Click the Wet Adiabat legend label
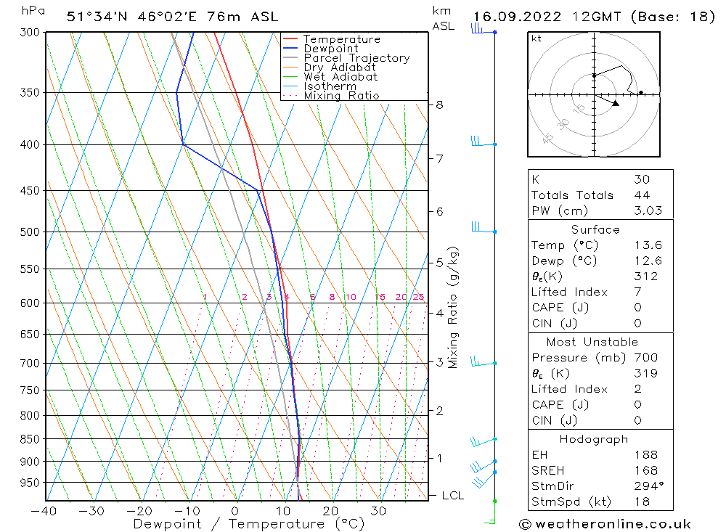This screenshot has height=532, width=726. coord(340,76)
